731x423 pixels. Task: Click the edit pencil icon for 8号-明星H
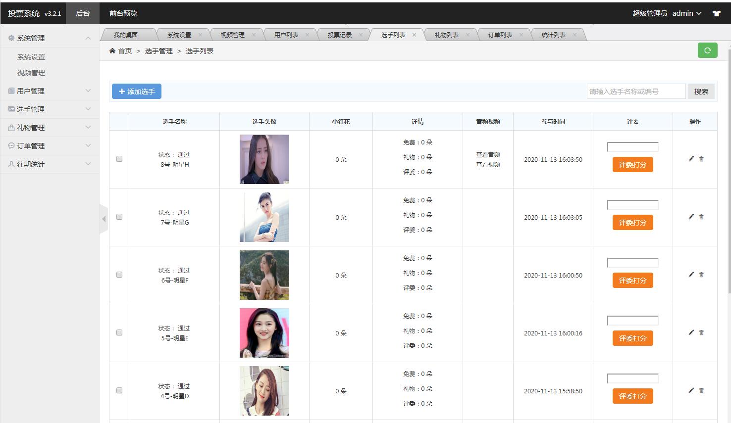pos(691,159)
